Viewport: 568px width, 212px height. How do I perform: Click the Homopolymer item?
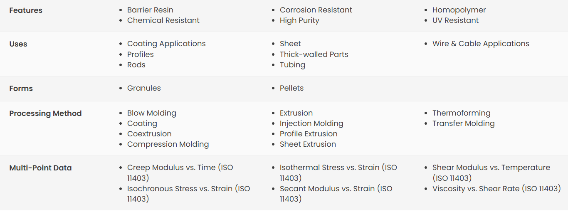tap(459, 10)
